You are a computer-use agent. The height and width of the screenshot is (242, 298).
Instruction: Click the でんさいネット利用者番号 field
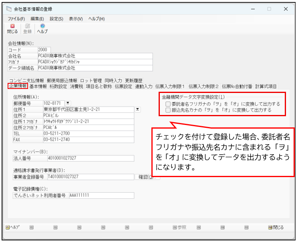tap(101, 196)
